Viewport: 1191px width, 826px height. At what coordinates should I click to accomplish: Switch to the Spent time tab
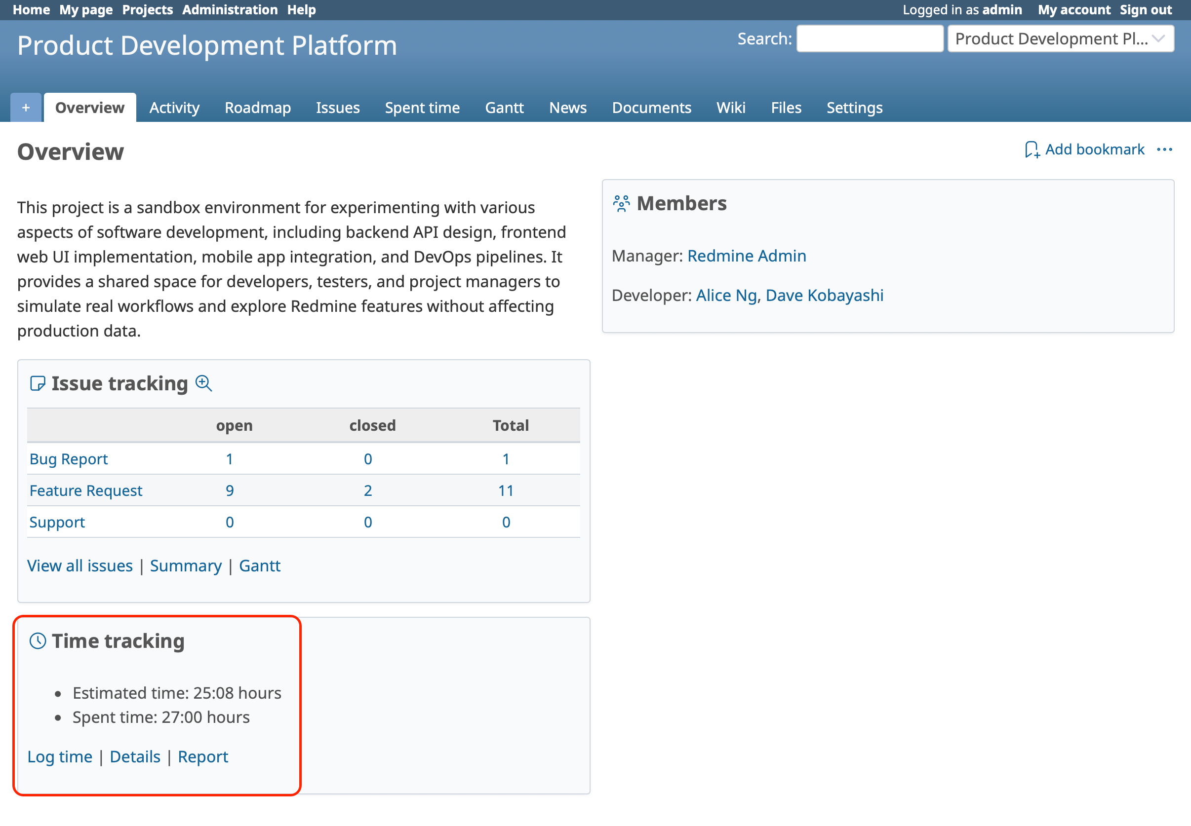pyautogui.click(x=422, y=108)
